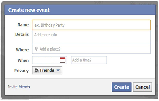Screen dimensions: 159x101
Task: Click the arrow on the Friends button
Action: click(x=58, y=71)
